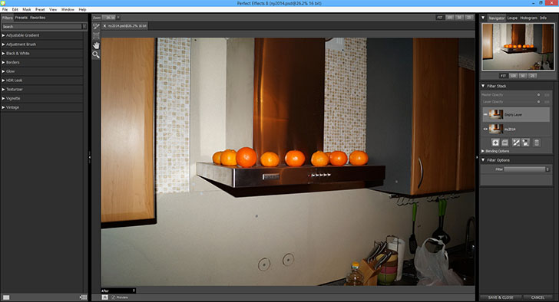Click the Navigator preview thumbnail
The image size is (559, 302).
pyautogui.click(x=518, y=47)
